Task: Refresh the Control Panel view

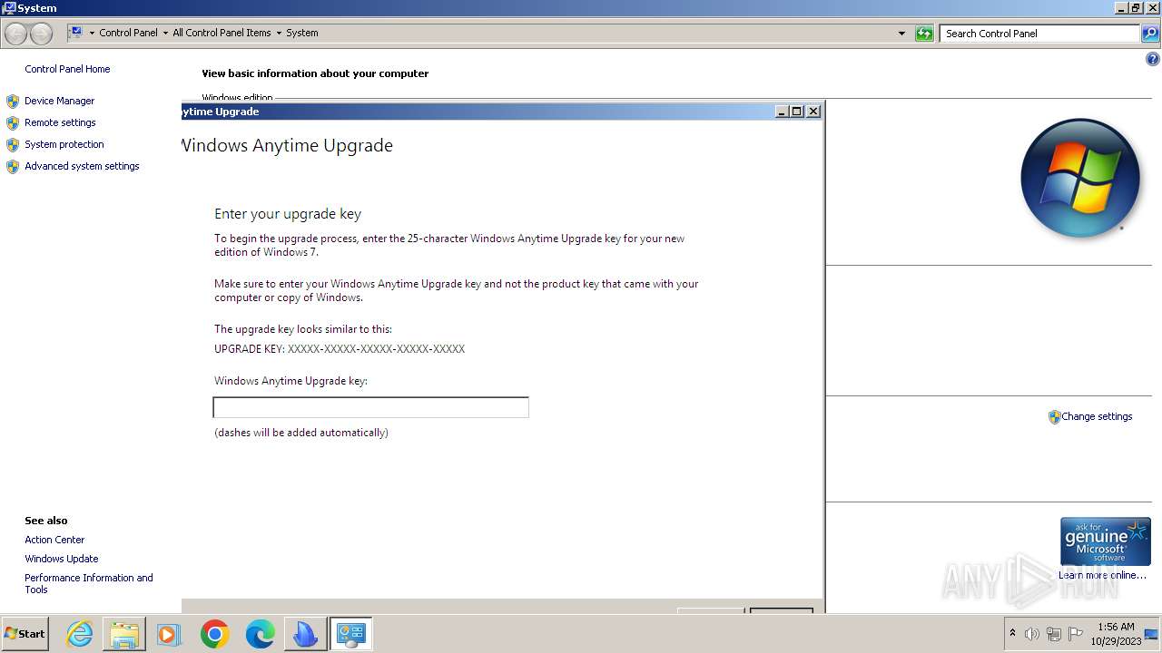Action: click(924, 34)
